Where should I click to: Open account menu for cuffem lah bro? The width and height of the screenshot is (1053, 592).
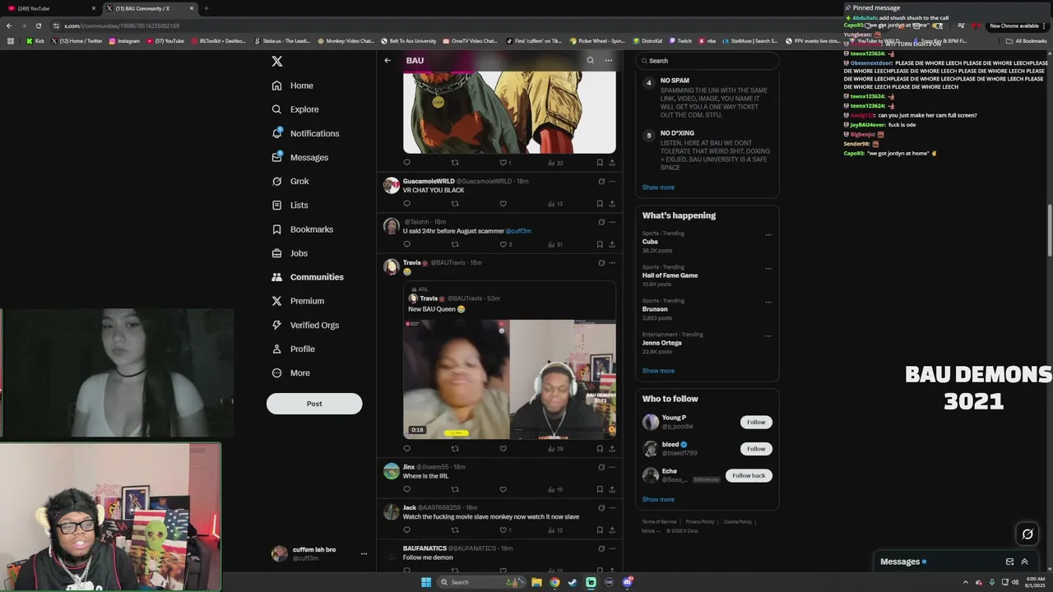[x=319, y=553]
